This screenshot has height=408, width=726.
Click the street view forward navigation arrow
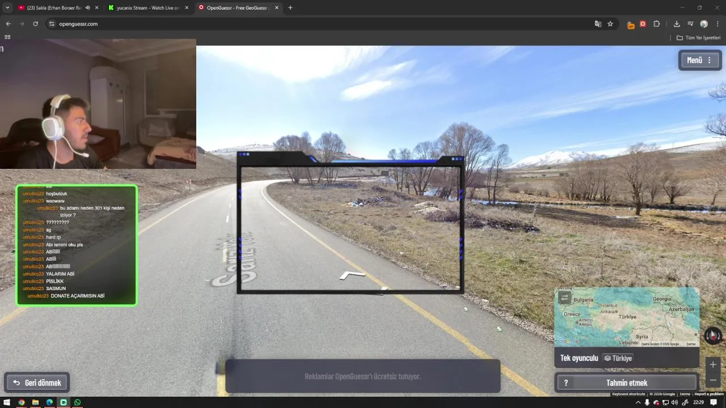point(352,275)
